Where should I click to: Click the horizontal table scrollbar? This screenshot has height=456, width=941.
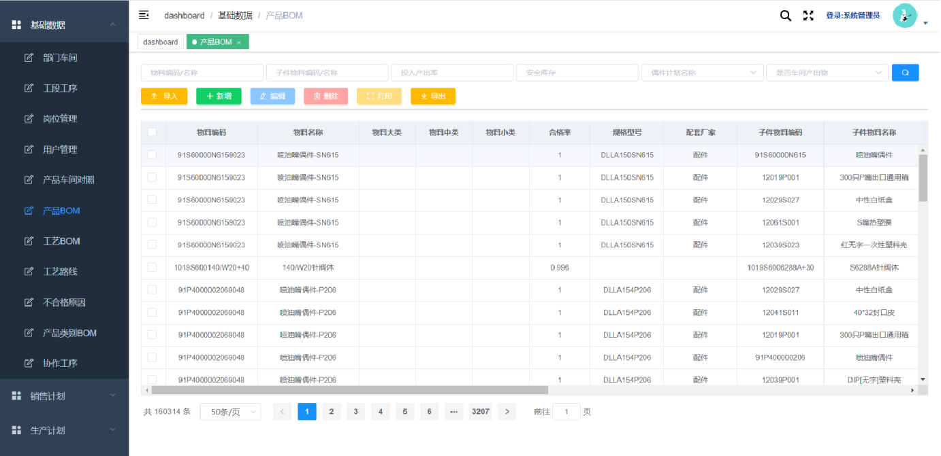[349, 390]
